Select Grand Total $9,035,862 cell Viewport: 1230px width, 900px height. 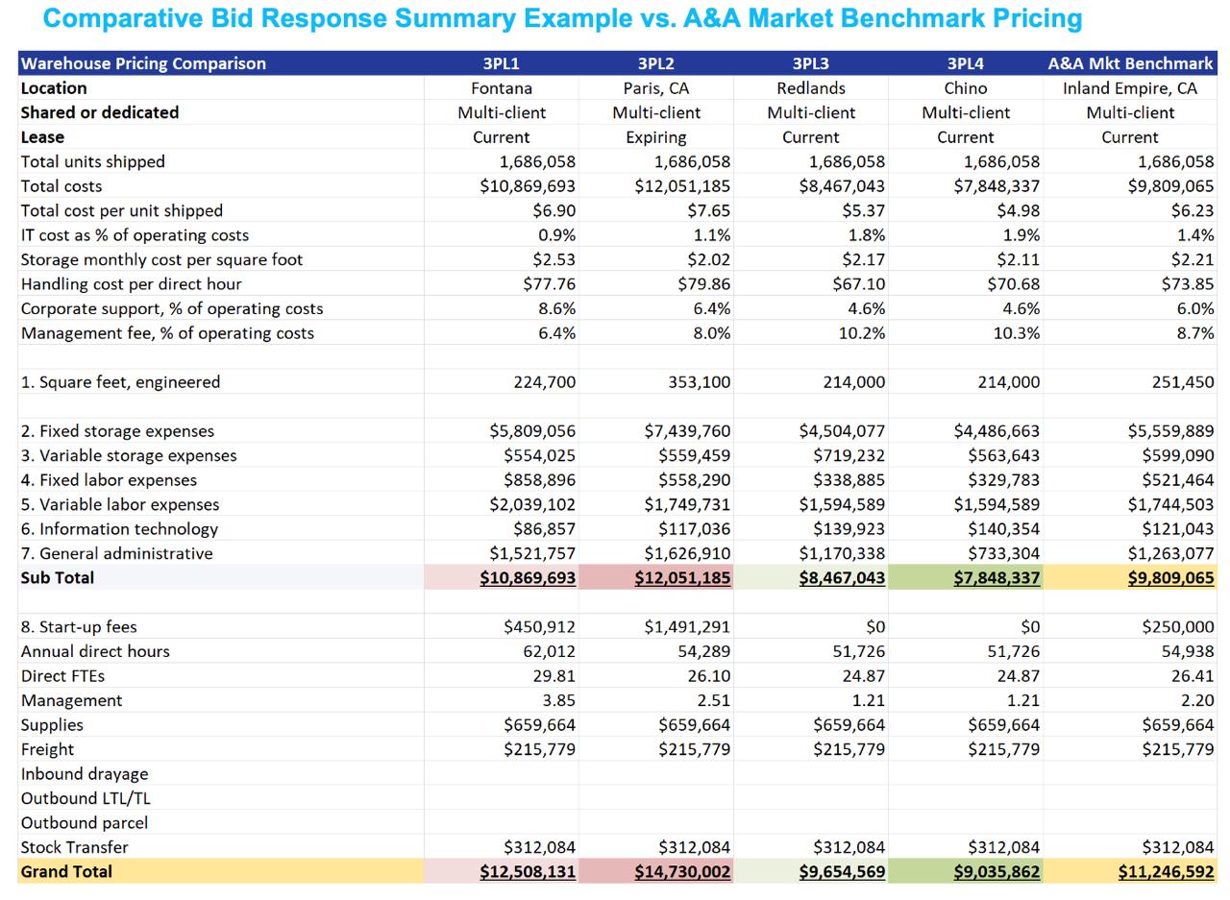(965, 871)
